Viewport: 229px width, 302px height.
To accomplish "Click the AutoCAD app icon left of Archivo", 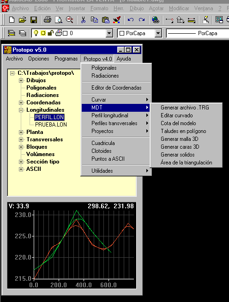I will (6, 8).
